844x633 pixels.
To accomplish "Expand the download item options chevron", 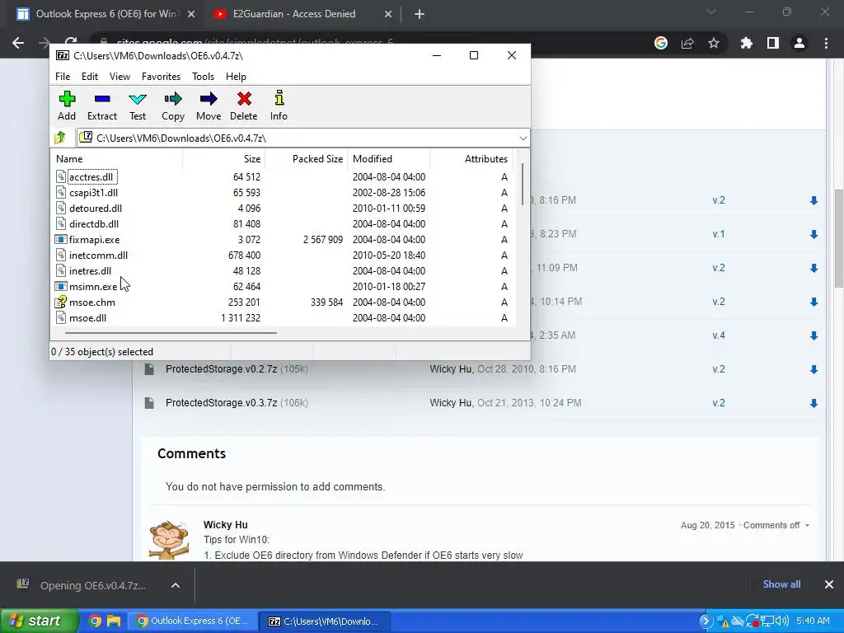I will (x=176, y=585).
